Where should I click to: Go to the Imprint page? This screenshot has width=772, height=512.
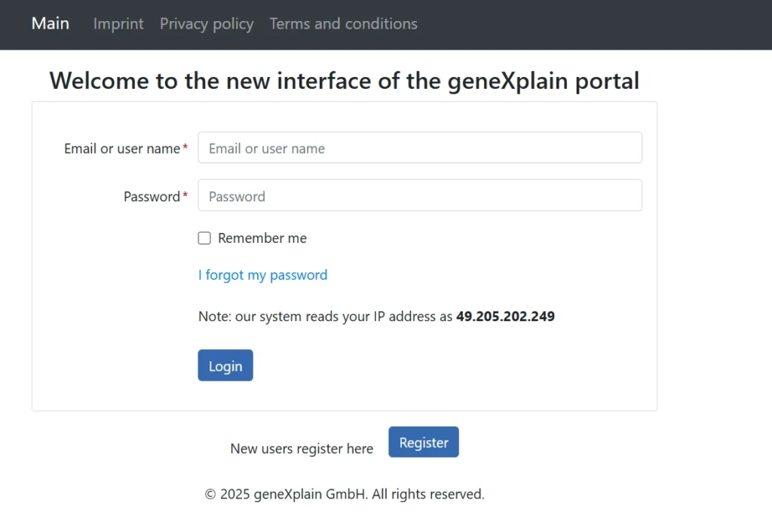(x=118, y=23)
